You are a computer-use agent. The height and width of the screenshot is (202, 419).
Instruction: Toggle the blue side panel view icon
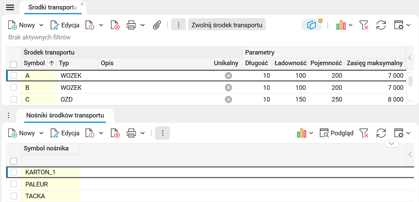(x=312, y=25)
